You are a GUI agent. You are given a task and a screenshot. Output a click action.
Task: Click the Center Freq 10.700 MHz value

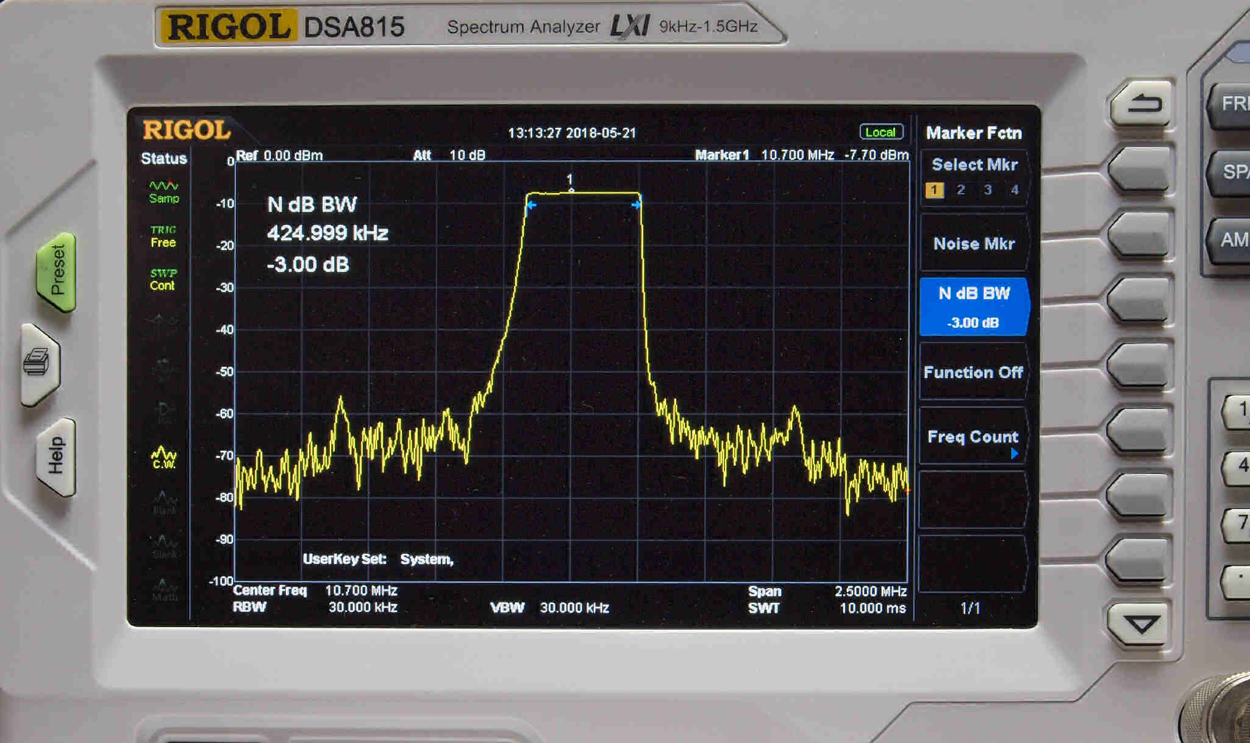[x=361, y=591]
